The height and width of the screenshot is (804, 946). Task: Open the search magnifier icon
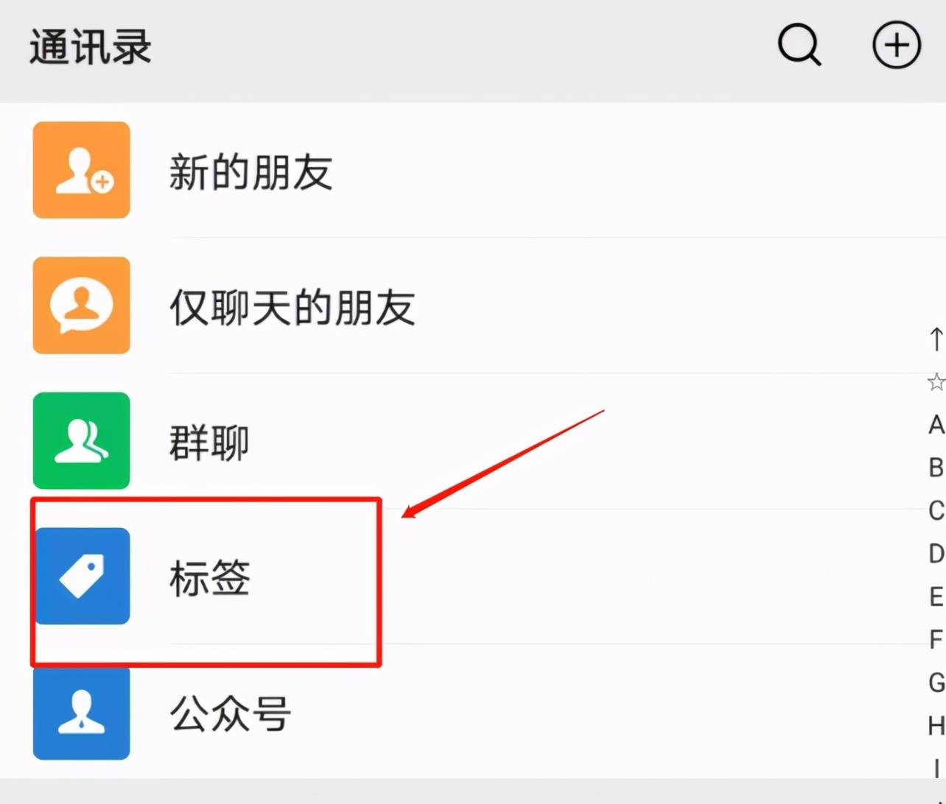[799, 45]
